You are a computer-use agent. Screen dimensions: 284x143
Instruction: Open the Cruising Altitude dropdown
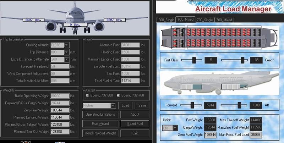pos(67,45)
